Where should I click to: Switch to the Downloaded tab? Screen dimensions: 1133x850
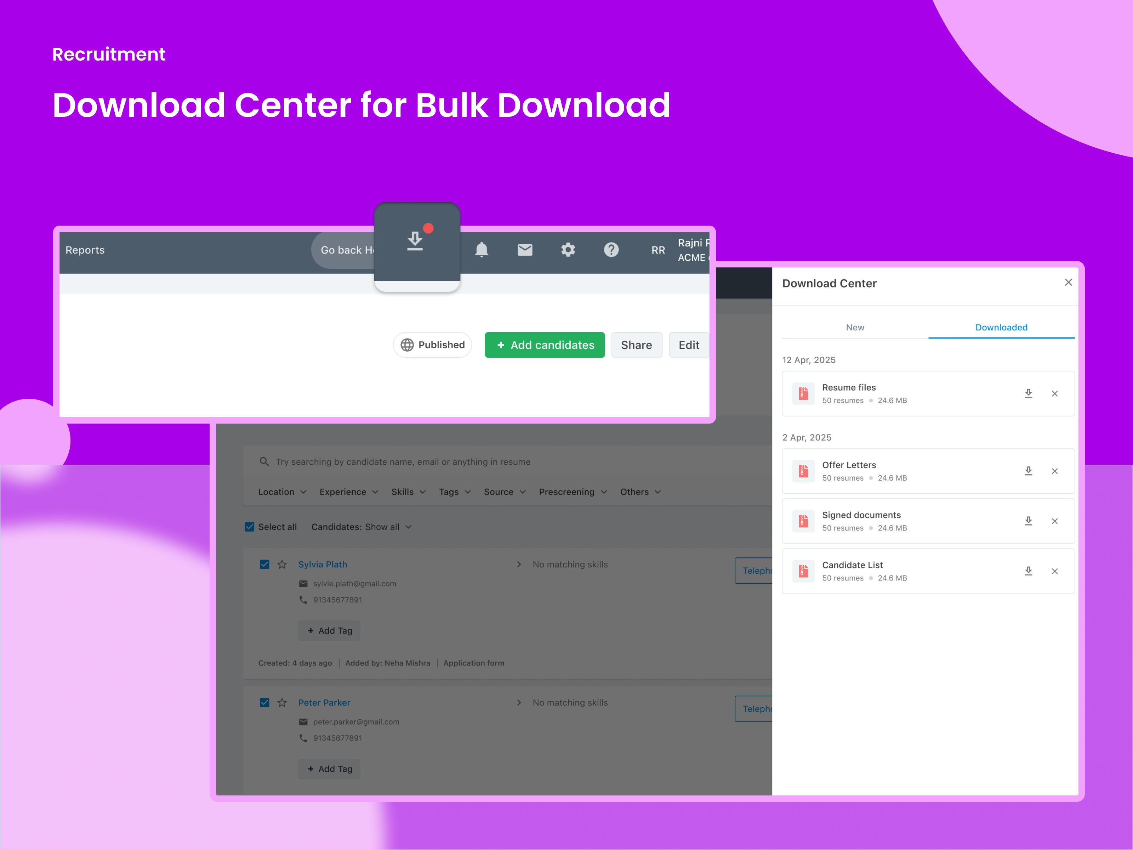(x=1001, y=327)
